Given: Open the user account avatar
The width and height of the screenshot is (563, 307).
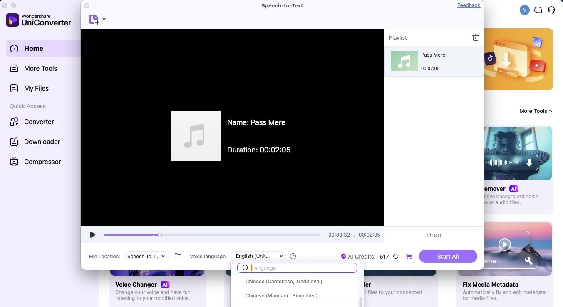Looking at the screenshot, I should 524,10.
